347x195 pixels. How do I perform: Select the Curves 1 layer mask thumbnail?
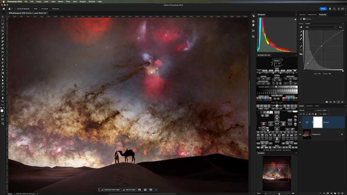point(318,122)
